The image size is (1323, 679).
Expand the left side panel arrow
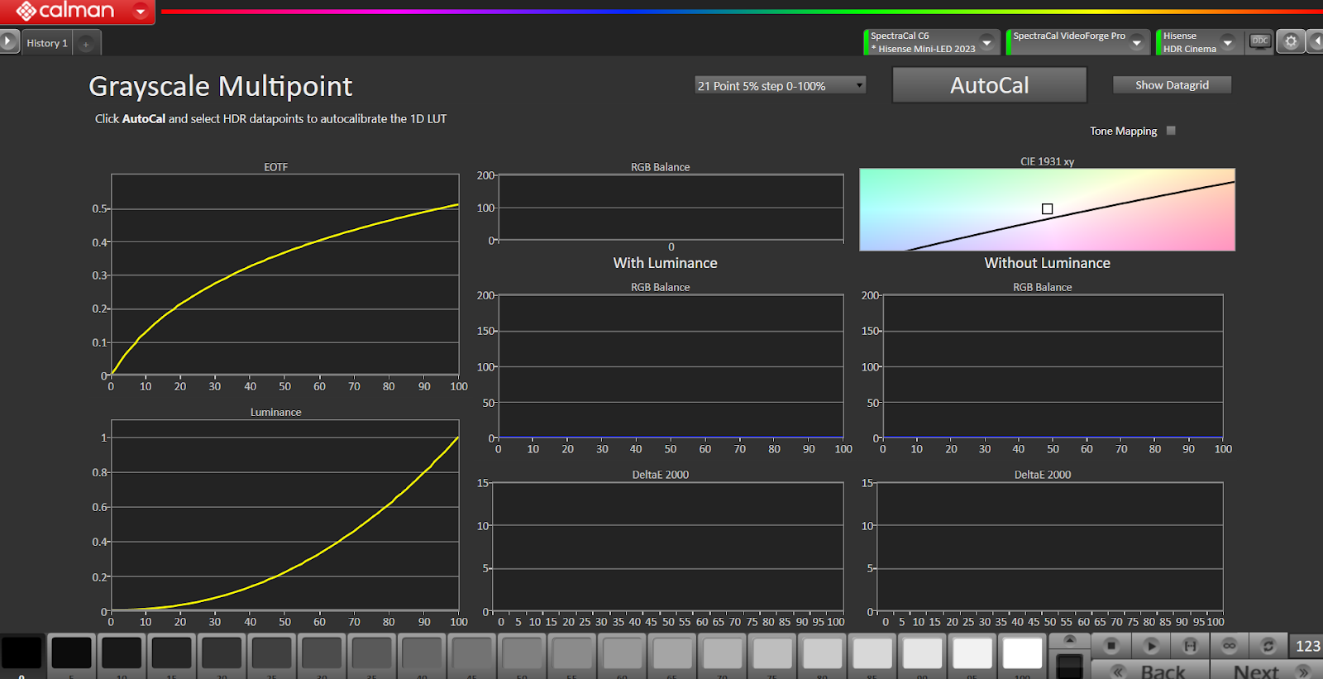coord(8,41)
